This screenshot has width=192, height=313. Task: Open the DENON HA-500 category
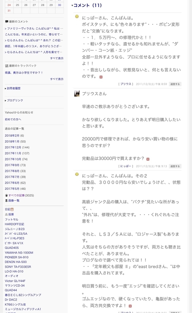pos(16,262)
